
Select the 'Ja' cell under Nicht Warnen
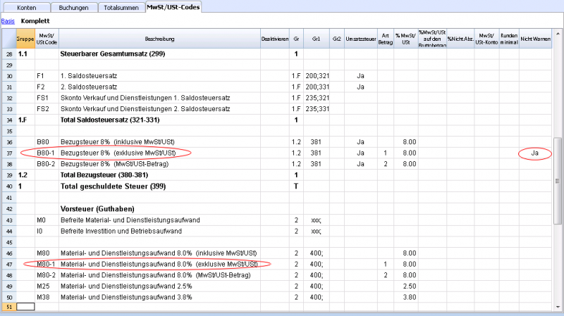tap(535, 153)
